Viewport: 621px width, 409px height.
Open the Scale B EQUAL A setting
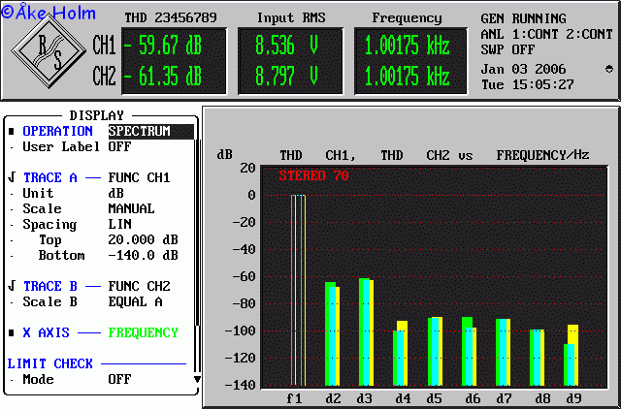[135, 301]
